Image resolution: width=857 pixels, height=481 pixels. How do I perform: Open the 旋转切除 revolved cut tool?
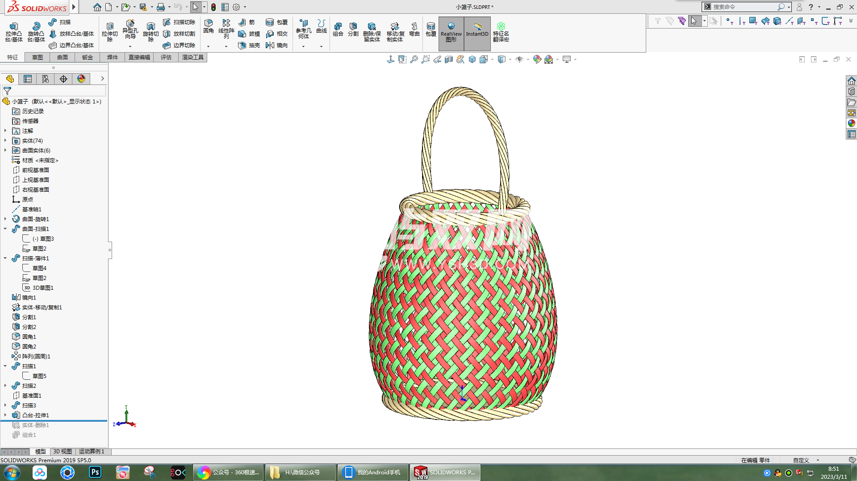coord(150,30)
